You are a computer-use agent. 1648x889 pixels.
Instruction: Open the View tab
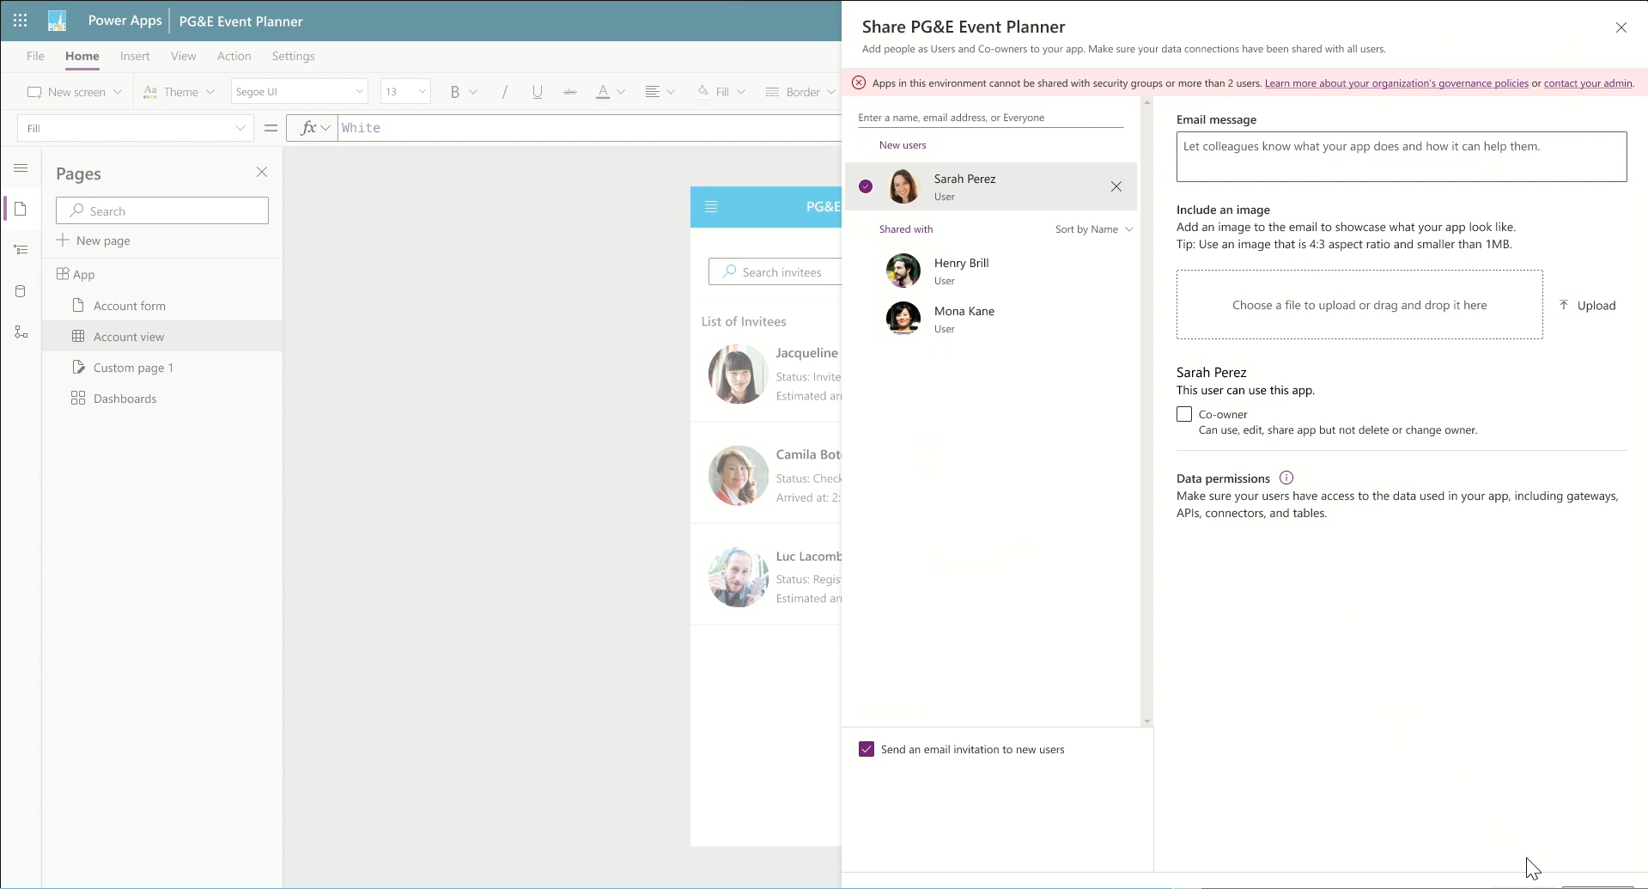pos(183,56)
